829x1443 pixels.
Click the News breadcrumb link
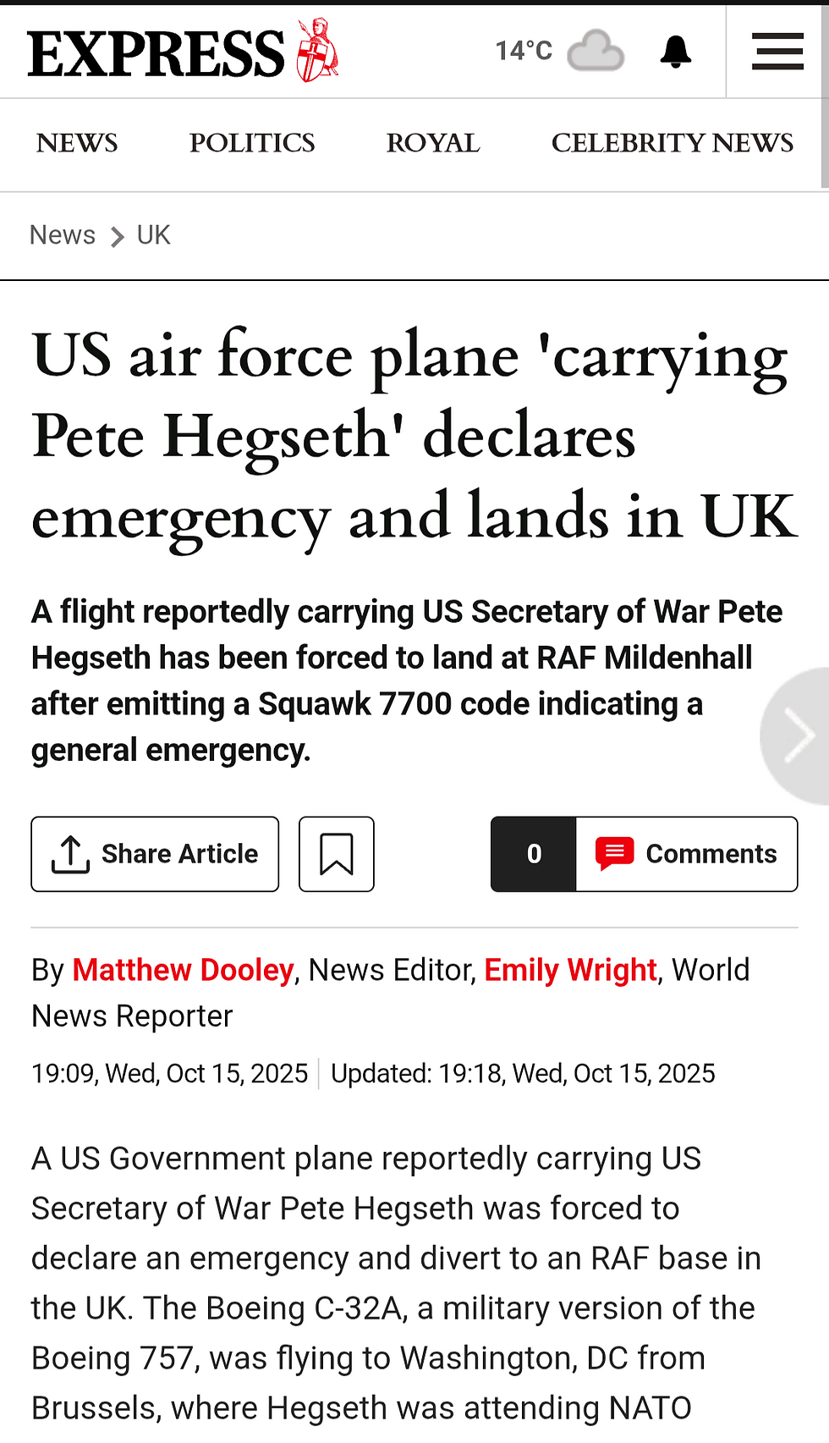click(x=63, y=234)
